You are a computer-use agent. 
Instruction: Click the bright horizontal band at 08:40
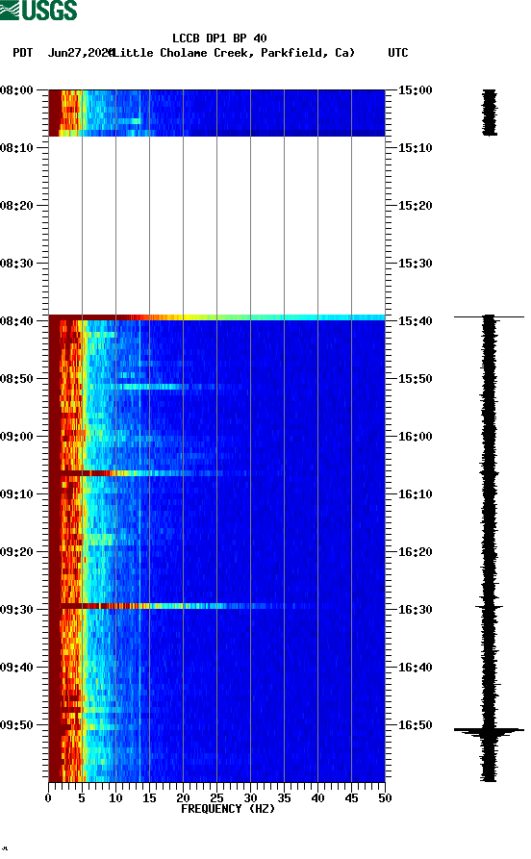tap(217, 317)
